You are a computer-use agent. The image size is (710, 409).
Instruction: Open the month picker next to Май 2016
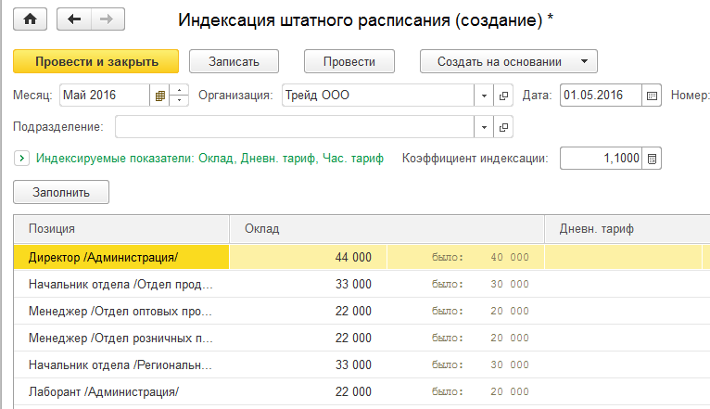(x=160, y=96)
